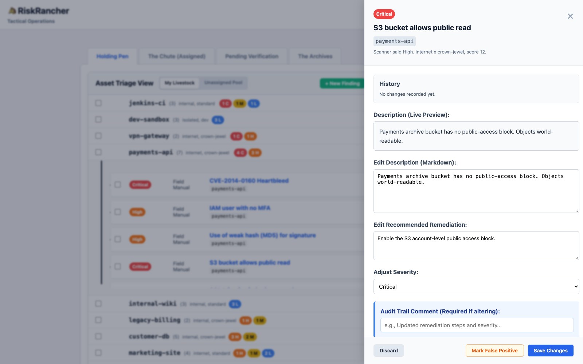Select the Unassigned Pool view toggle
Viewport: 583px width, 364px height.
coord(223,83)
